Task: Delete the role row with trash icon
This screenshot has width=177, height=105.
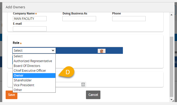Action: pos(101,51)
